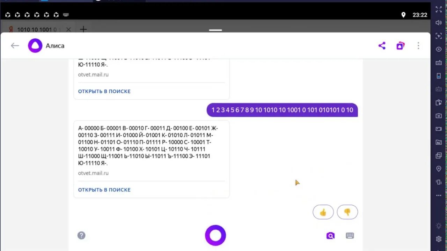The image size is (447, 251).
Task: Activate the round Alice voice button
Action: click(215, 235)
